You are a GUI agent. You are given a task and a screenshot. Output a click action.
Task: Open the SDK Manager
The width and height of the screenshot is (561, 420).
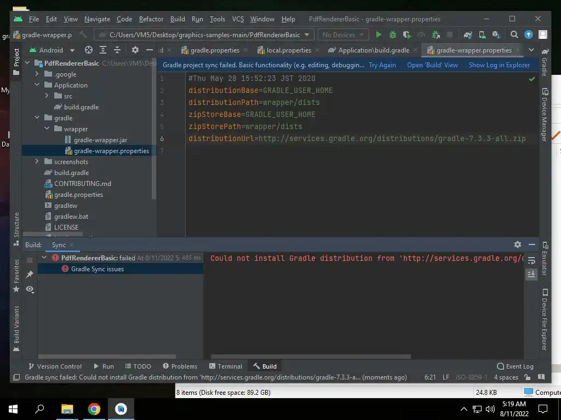tap(496, 34)
